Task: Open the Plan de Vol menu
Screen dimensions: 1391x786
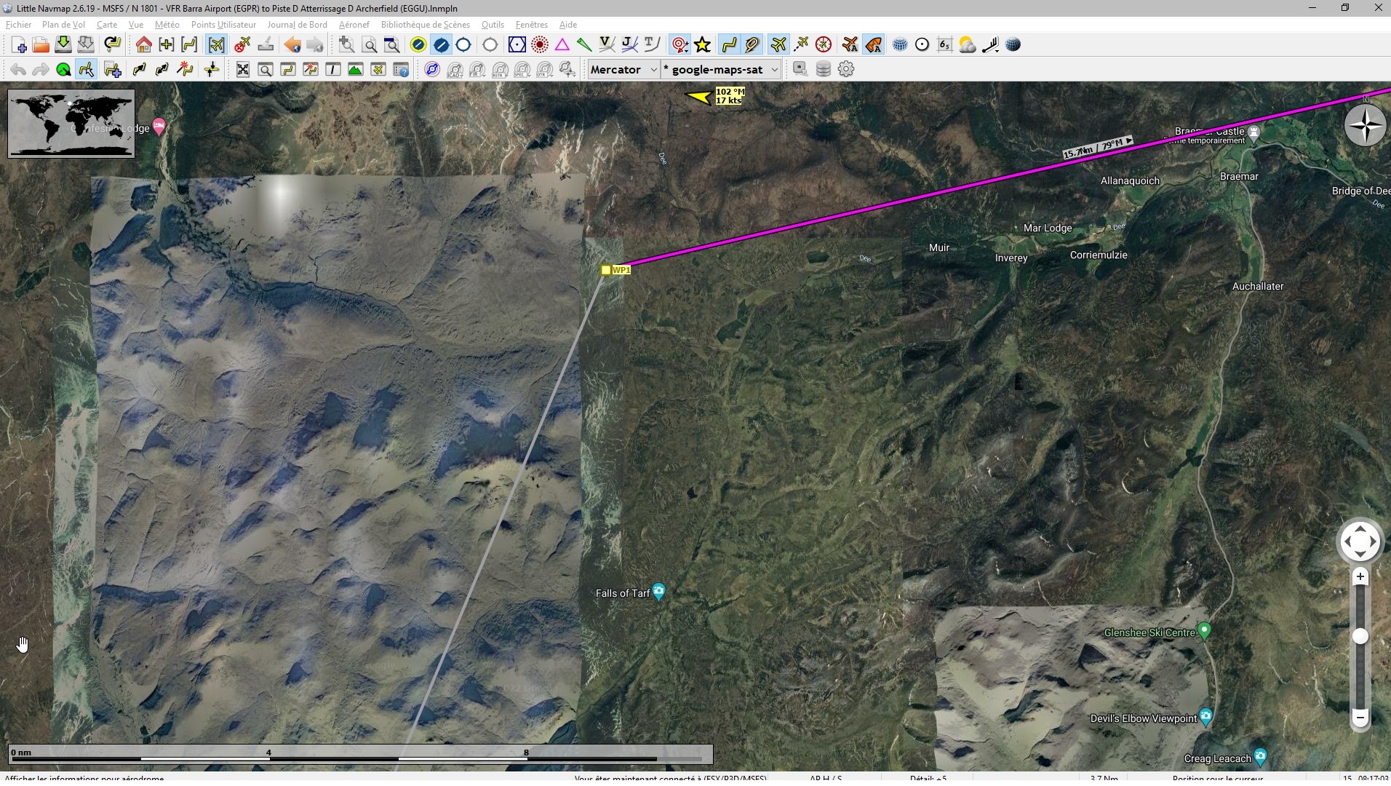Action: 63,25
